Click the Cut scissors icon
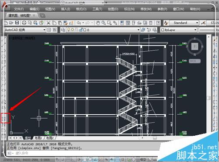 48,23
